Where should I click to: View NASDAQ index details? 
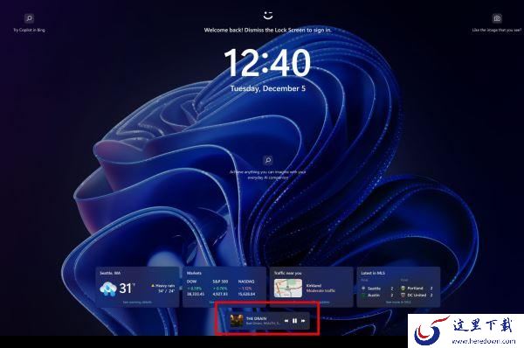point(246,288)
